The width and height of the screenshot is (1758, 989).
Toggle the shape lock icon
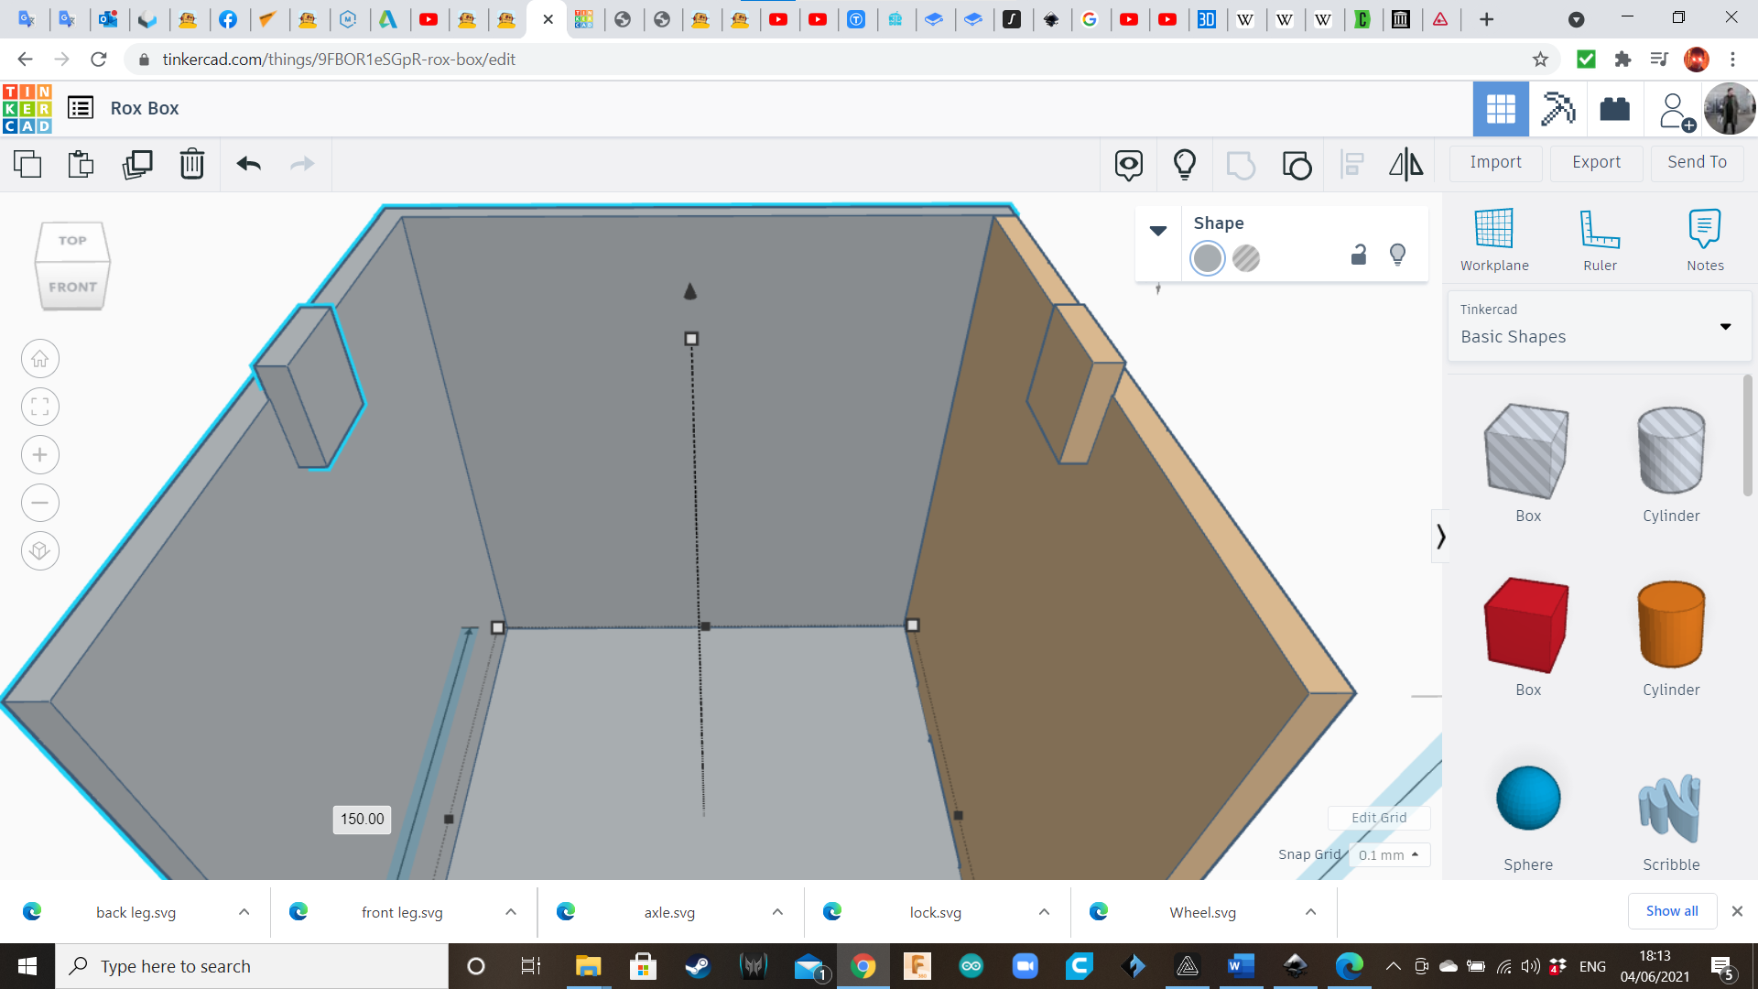click(1359, 255)
